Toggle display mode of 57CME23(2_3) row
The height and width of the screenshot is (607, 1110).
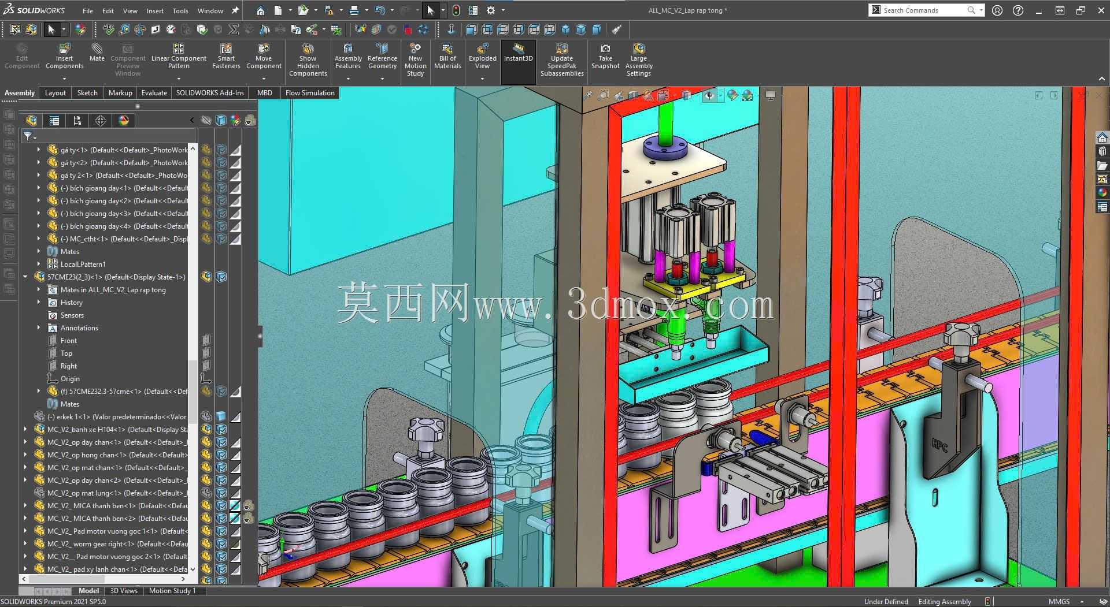tap(221, 277)
